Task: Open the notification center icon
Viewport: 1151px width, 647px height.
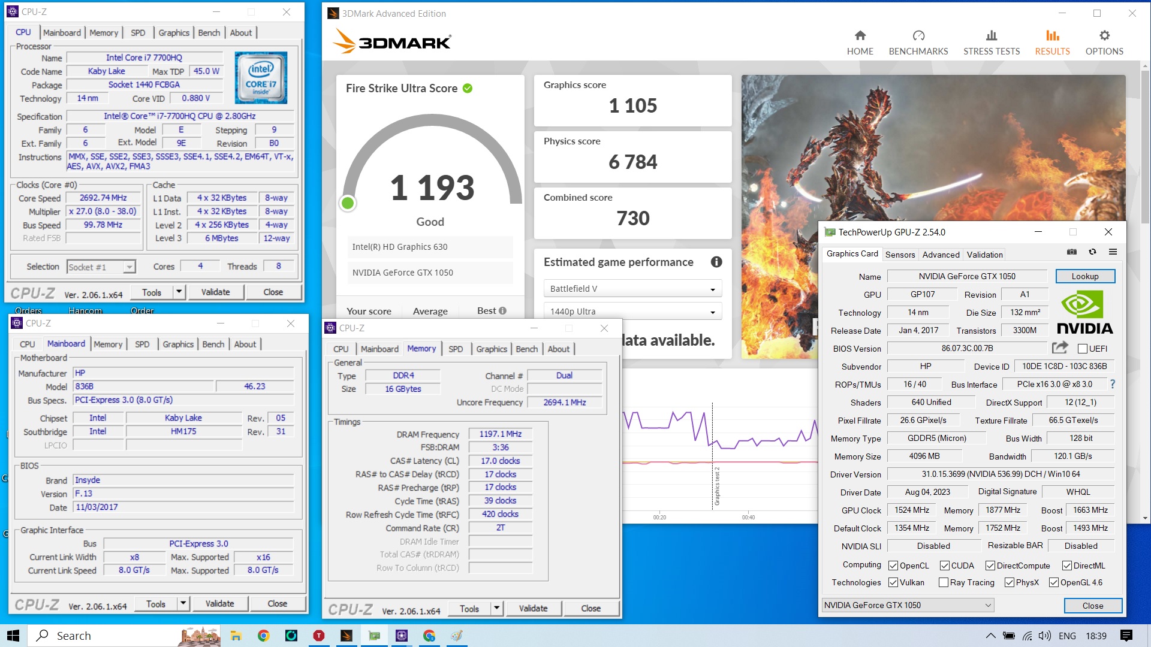Action: tap(1126, 636)
